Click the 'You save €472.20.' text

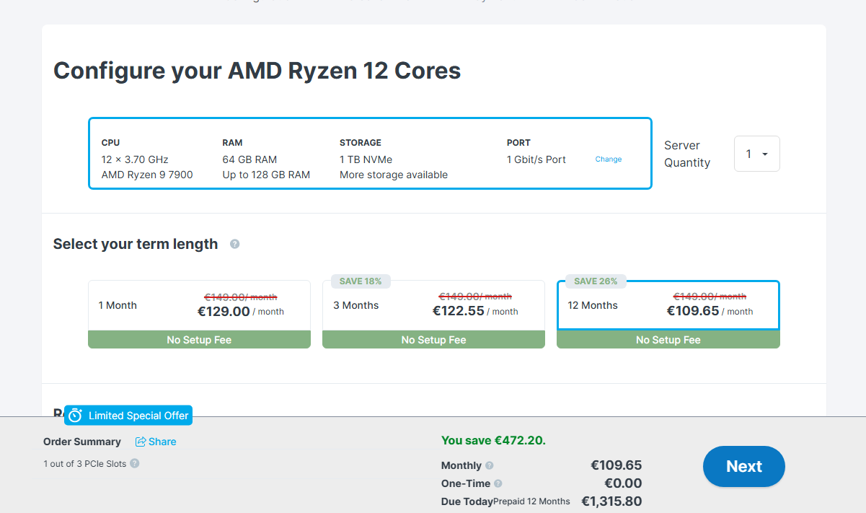tap(493, 440)
